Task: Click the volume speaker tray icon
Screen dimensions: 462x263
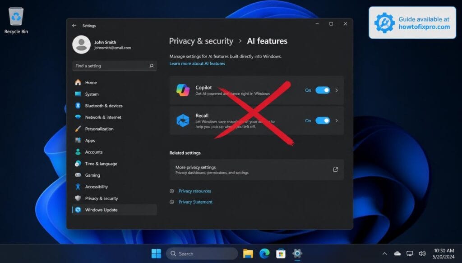Action: pyautogui.click(x=422, y=253)
